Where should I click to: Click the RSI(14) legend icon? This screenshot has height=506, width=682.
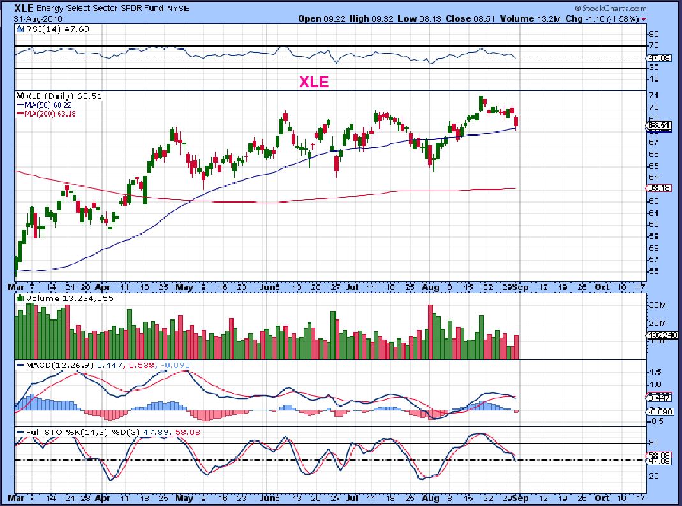(20, 29)
